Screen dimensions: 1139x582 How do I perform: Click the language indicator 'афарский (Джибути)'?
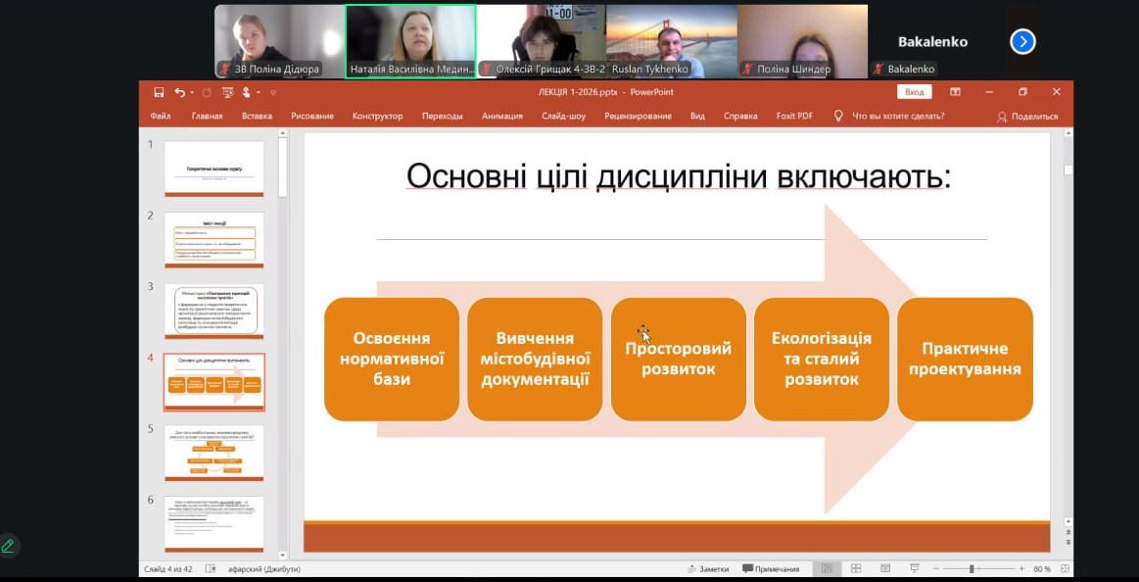(x=264, y=569)
